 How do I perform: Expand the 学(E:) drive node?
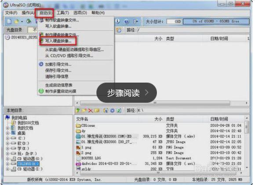7,149
